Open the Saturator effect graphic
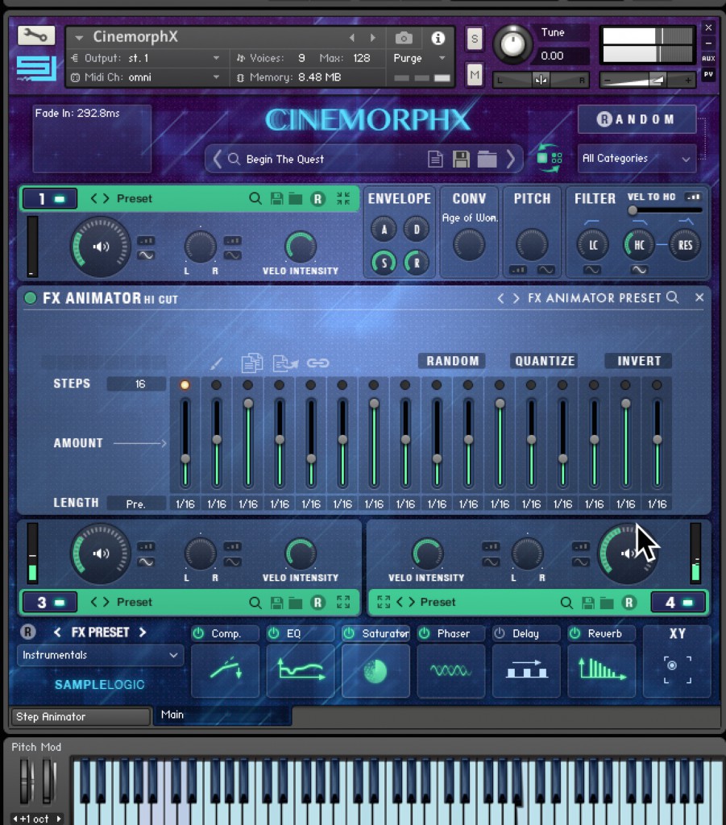The image size is (726, 825). pos(375,670)
